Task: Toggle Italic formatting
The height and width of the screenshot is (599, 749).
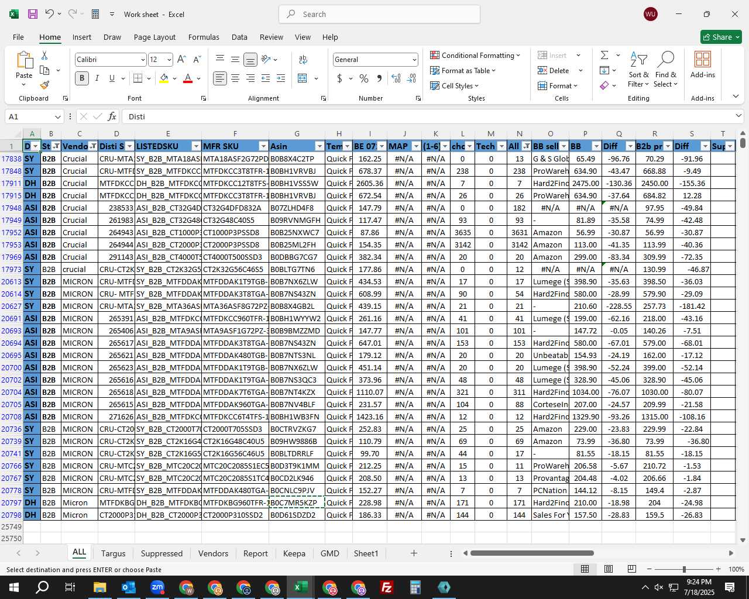Action: [x=97, y=78]
